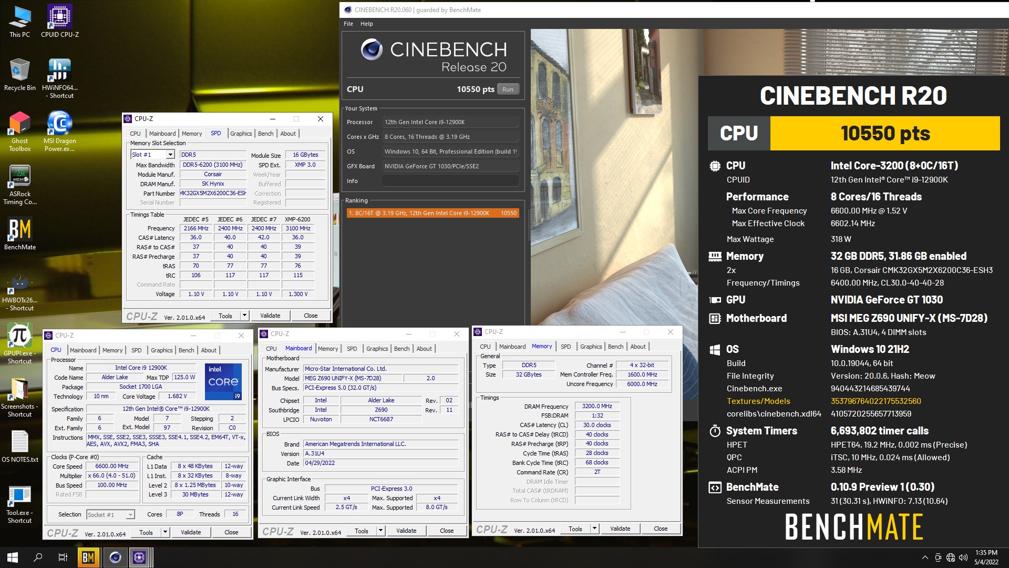This screenshot has width=1009, height=568.
Task: Run the Cinebench CPU test
Action: click(x=508, y=89)
